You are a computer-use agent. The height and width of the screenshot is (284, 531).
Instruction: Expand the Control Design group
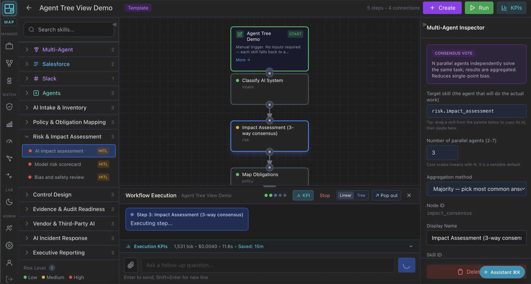click(x=69, y=194)
